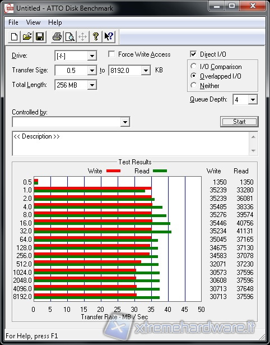Open the Queue Depth dropdown
The image size is (270, 345).
[253, 100]
